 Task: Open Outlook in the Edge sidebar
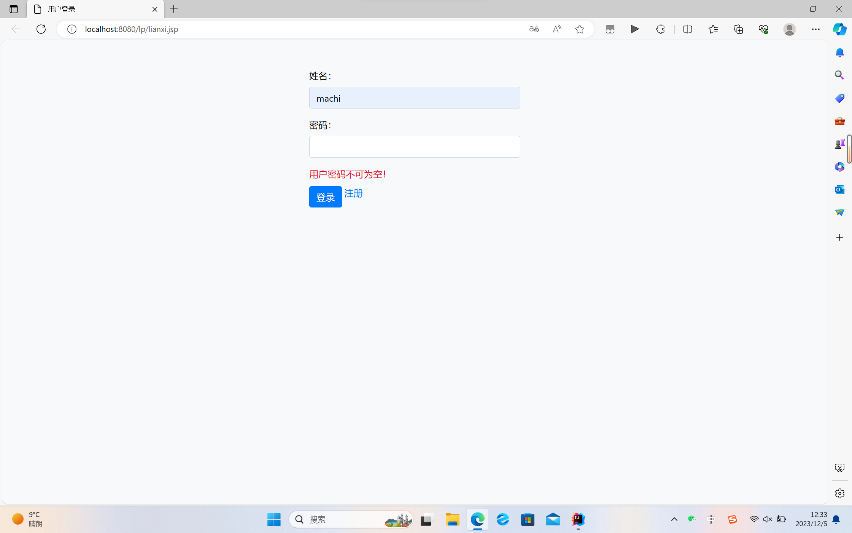pos(839,189)
